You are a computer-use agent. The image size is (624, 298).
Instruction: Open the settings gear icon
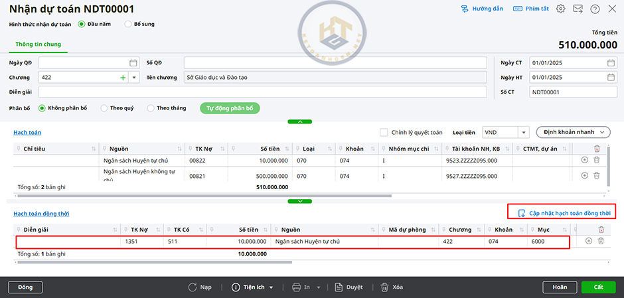click(x=561, y=9)
